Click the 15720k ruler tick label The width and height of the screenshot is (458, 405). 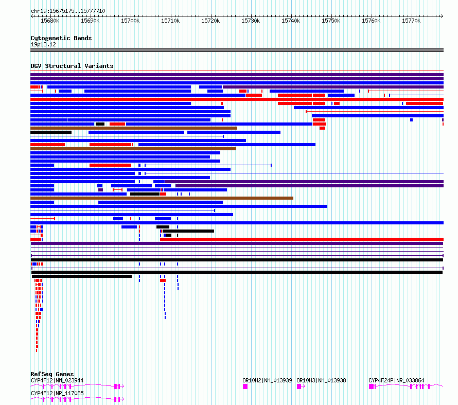(210, 21)
